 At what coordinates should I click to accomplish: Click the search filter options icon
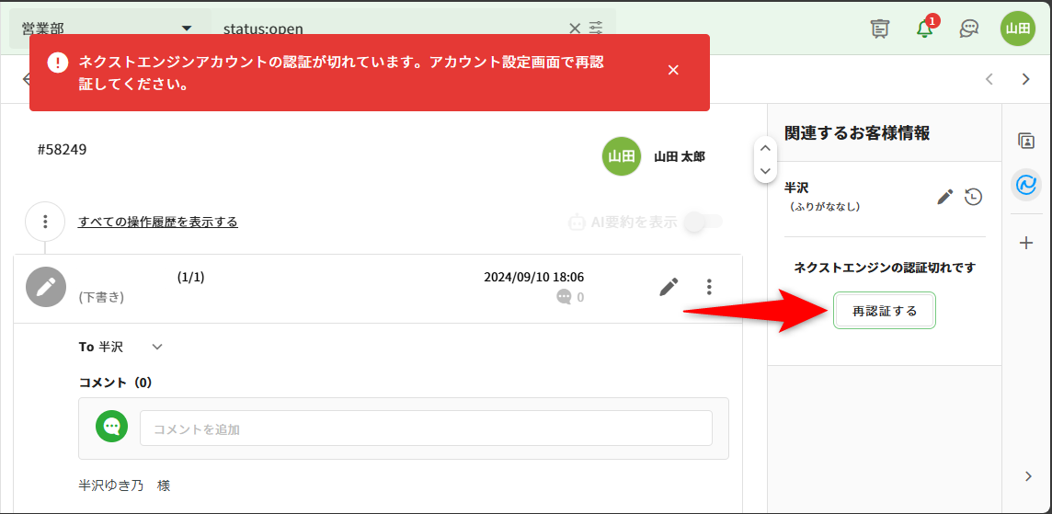[597, 29]
